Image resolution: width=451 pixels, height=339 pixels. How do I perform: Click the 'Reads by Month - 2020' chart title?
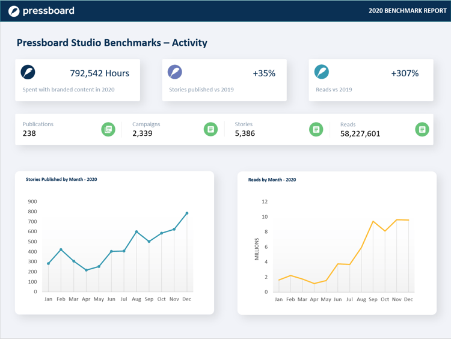(x=272, y=180)
